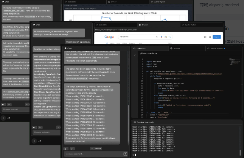Click thumbs down icon in front chat panel

pyautogui.click(x=72, y=149)
